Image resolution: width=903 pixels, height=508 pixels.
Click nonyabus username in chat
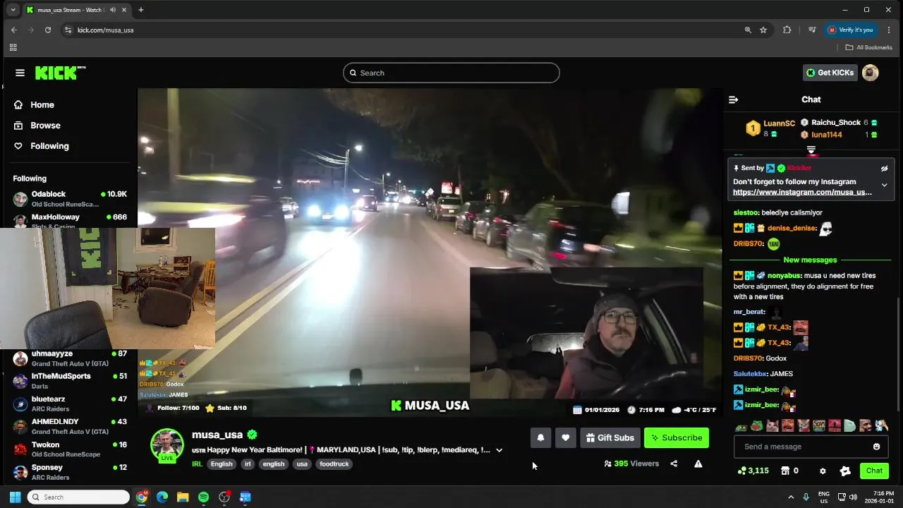(x=783, y=276)
